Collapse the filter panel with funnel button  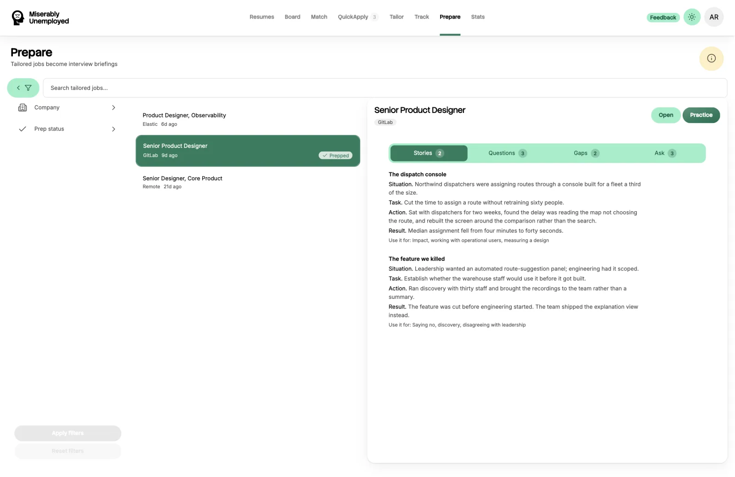23,88
